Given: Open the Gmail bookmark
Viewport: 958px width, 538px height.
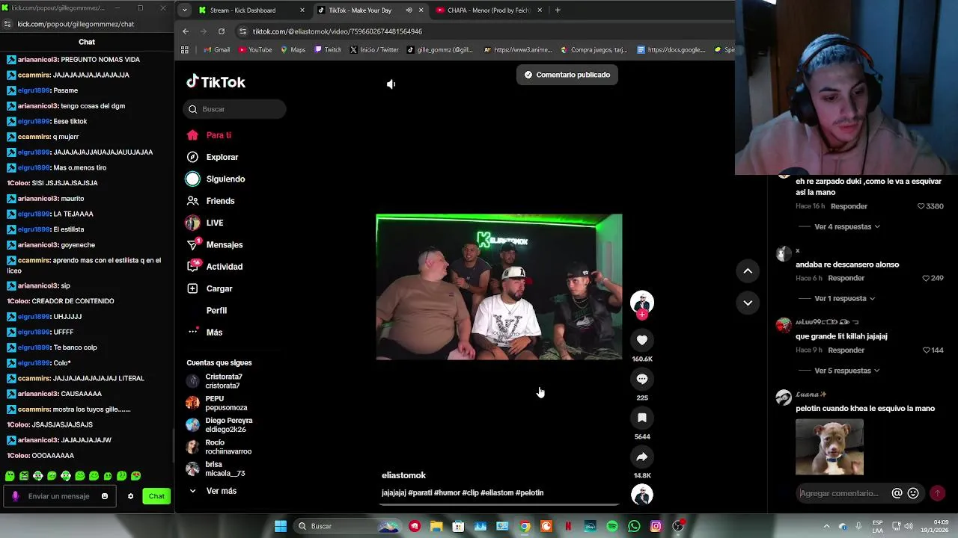Looking at the screenshot, I should pos(216,50).
